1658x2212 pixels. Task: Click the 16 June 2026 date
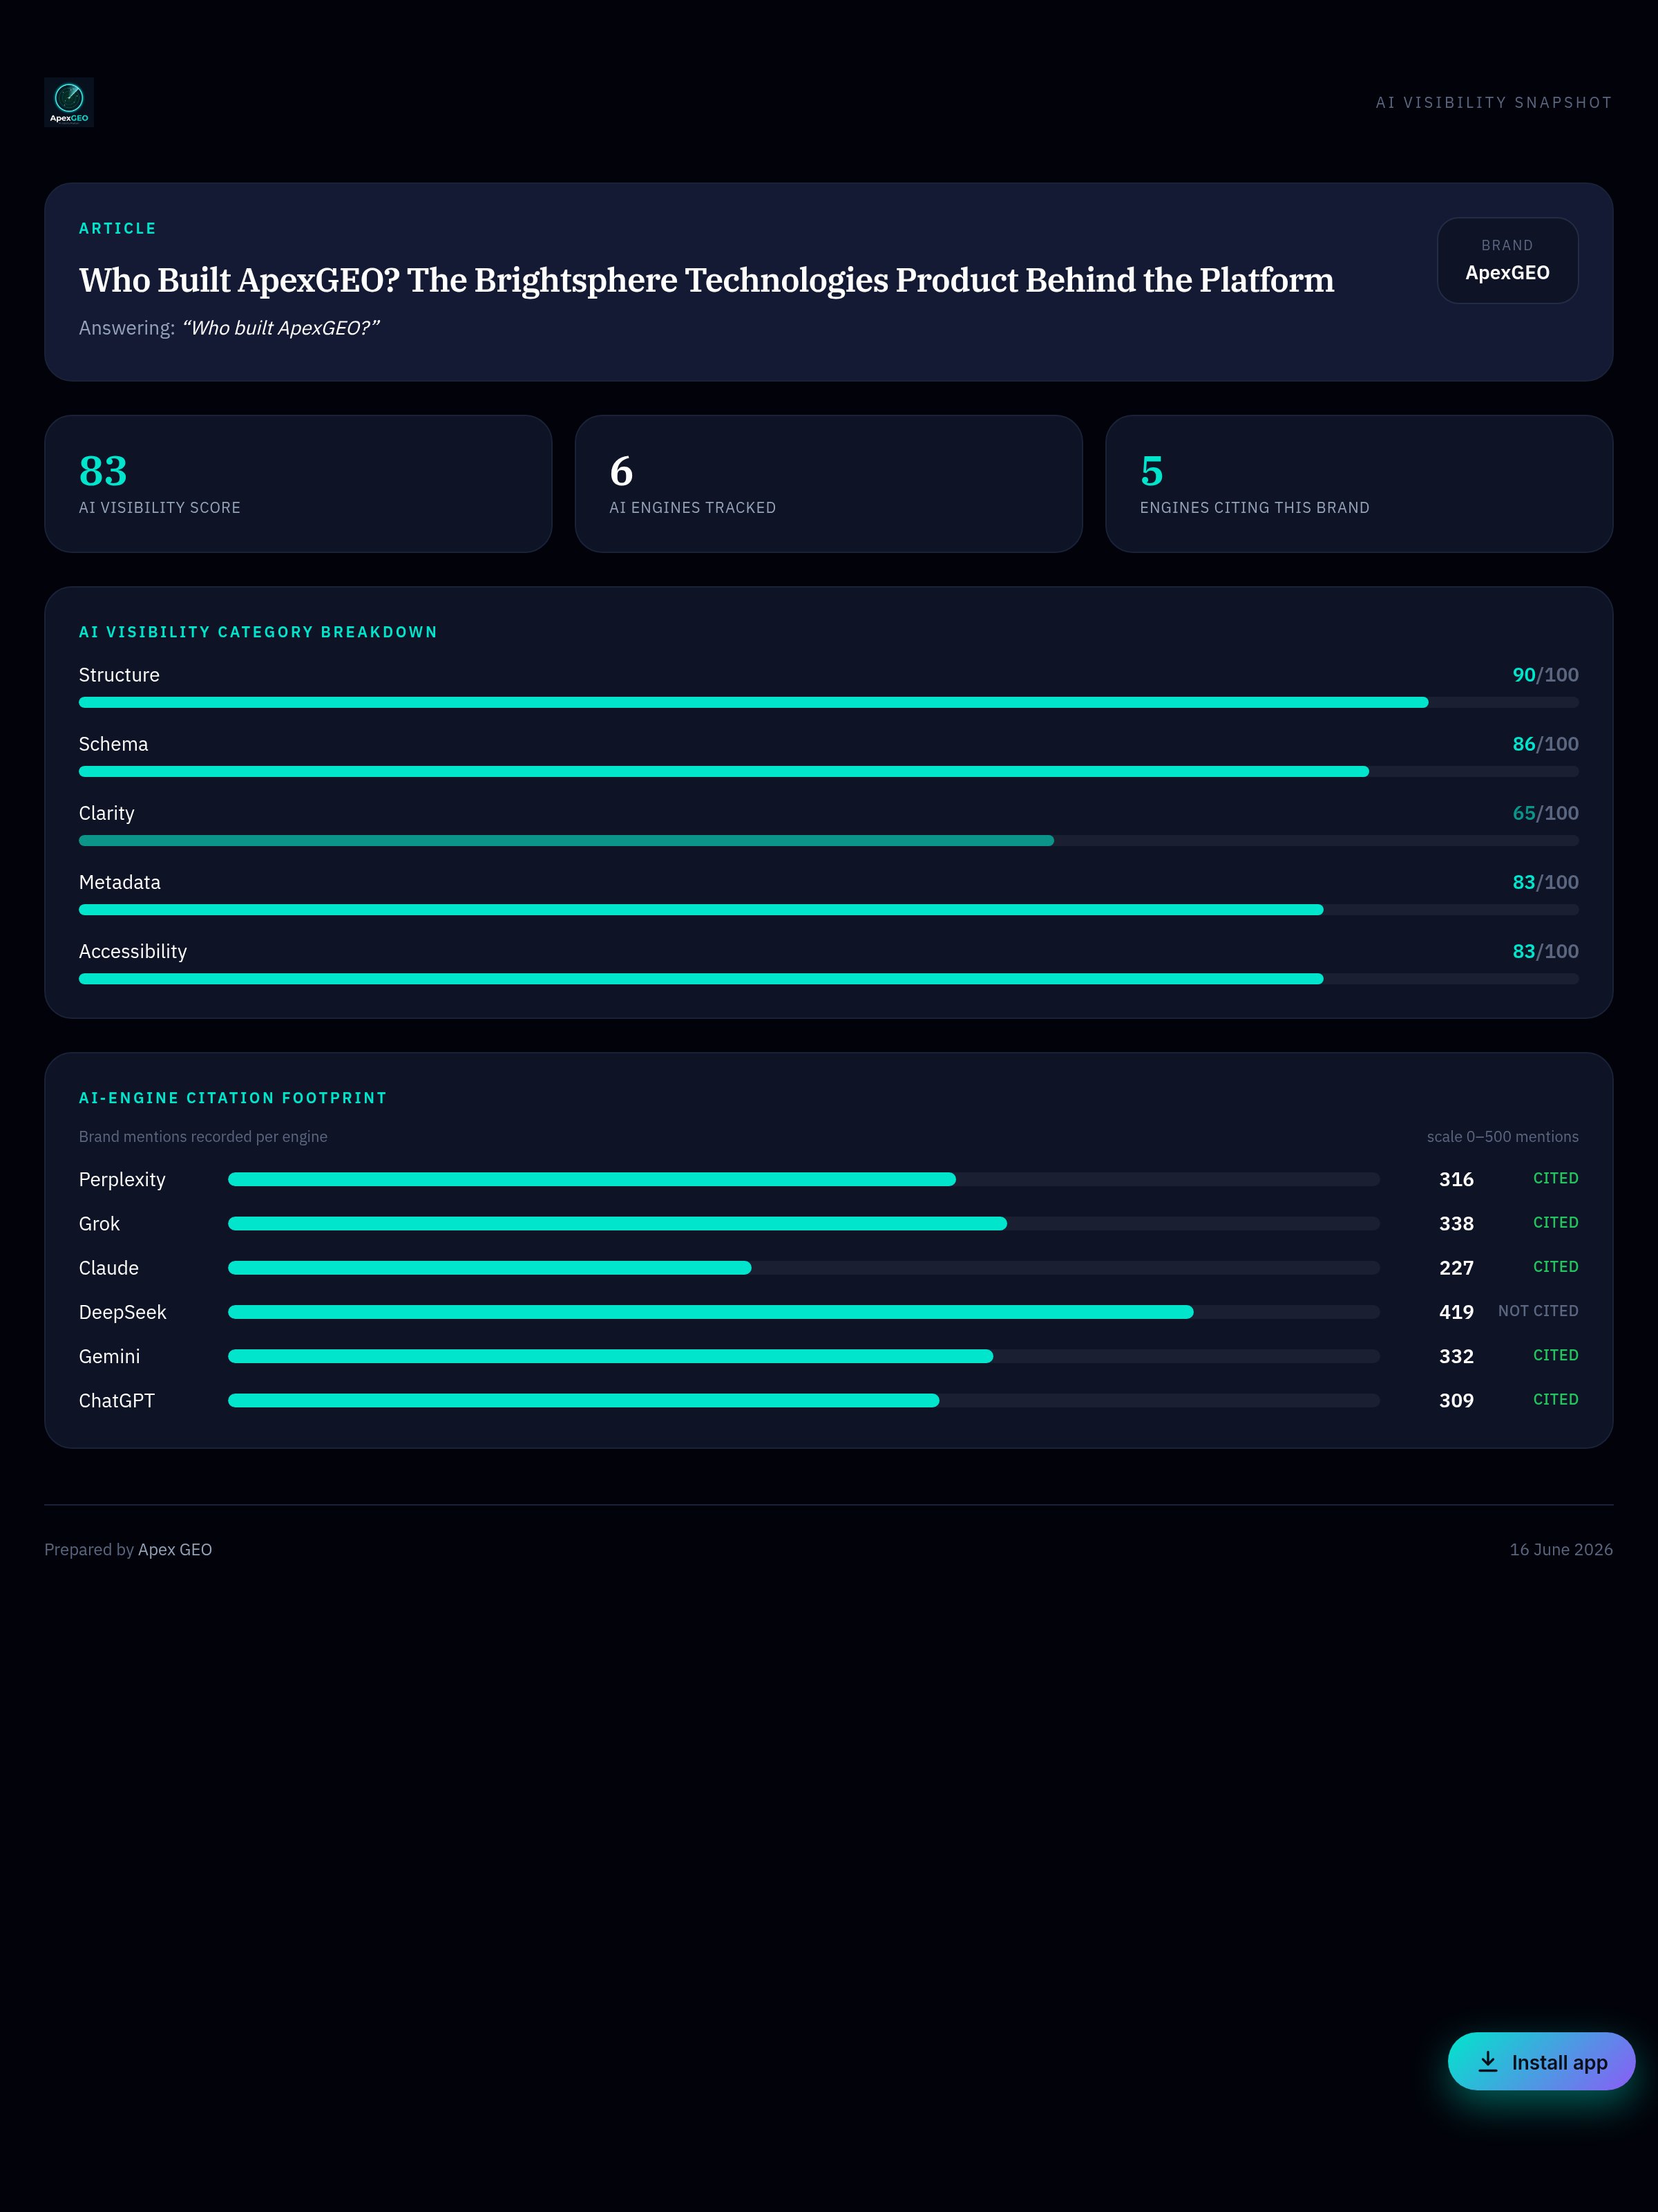click(x=1561, y=1549)
